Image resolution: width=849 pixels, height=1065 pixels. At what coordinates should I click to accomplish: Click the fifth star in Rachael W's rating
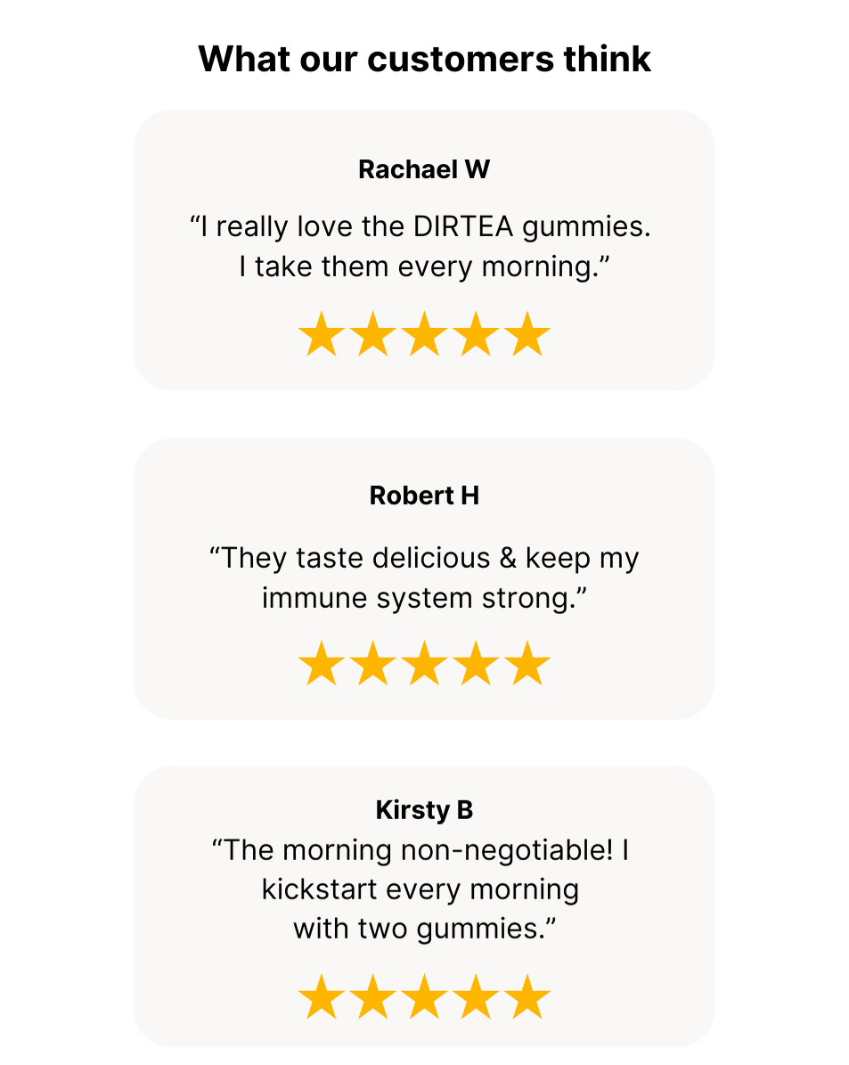click(x=527, y=334)
